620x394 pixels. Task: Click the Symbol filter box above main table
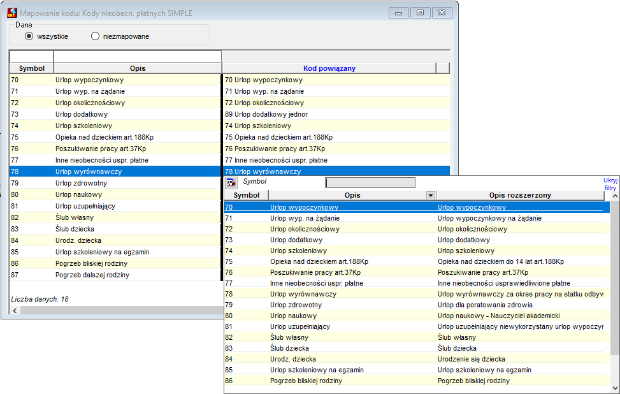[31, 56]
